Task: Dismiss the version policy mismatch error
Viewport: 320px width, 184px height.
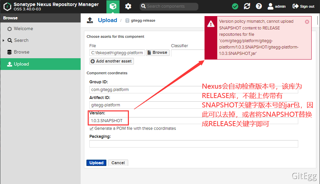Action: point(307,22)
